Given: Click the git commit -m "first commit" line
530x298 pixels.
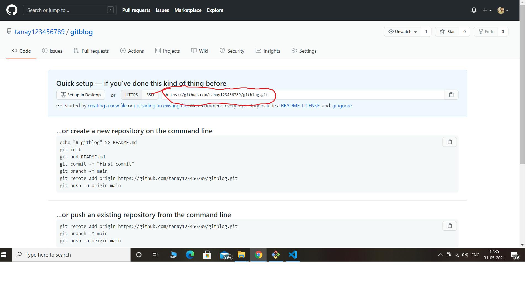Looking at the screenshot, I should tap(97, 164).
